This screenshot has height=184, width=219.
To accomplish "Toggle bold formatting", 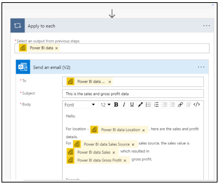I will click(x=116, y=104).
